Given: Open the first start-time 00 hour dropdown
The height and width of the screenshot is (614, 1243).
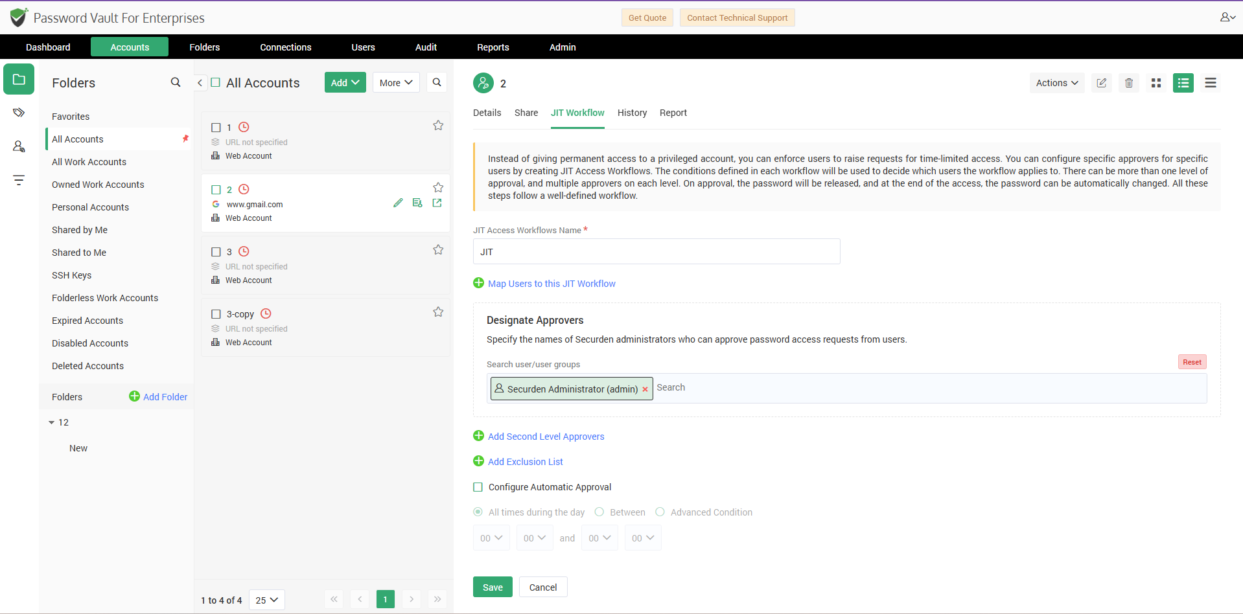Looking at the screenshot, I should (491, 538).
